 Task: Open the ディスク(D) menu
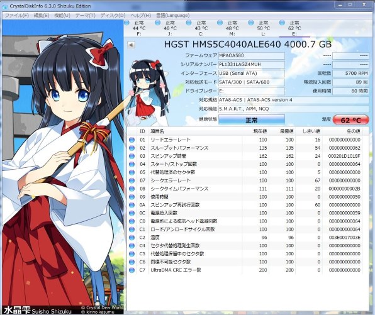pos(113,16)
